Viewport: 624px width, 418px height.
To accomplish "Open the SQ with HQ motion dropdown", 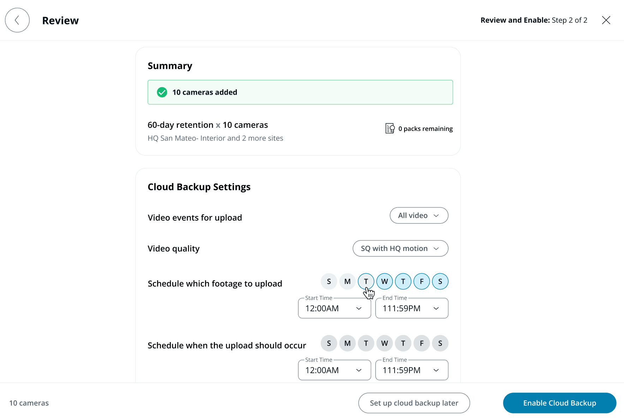I will pos(400,249).
